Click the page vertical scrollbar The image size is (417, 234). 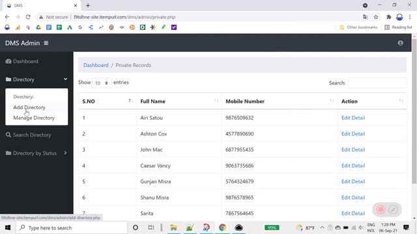point(414,111)
